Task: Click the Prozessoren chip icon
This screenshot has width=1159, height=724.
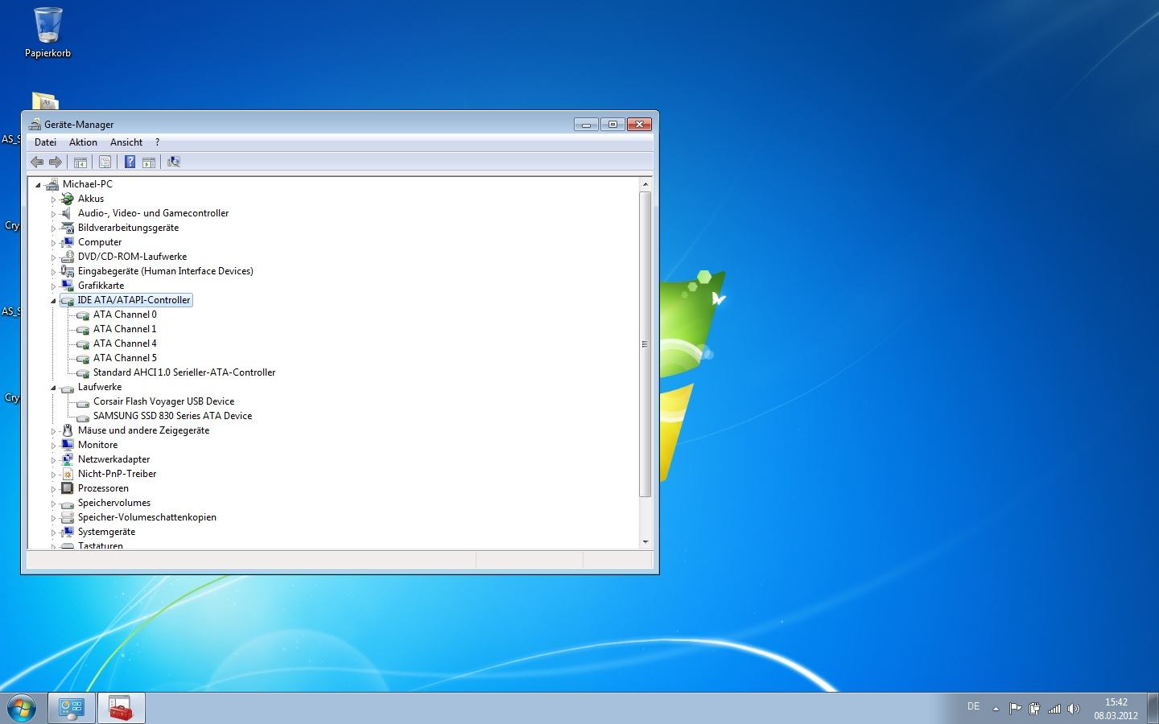Action: click(x=68, y=488)
